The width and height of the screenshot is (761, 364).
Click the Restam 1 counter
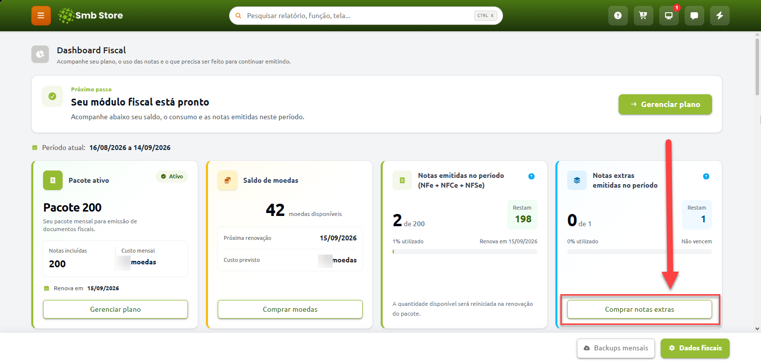(x=697, y=214)
